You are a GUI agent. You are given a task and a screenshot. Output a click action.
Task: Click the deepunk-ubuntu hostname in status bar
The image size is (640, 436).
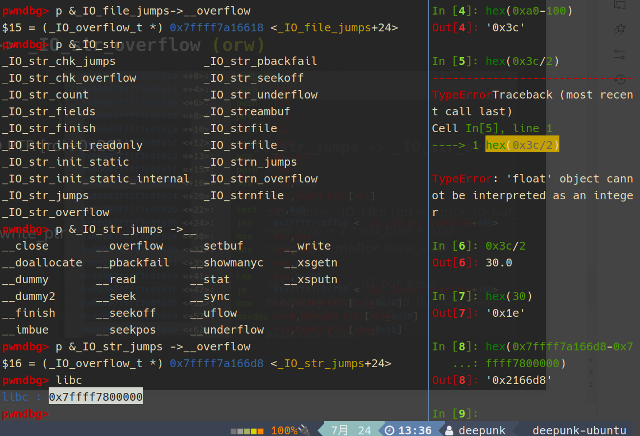tap(579, 430)
